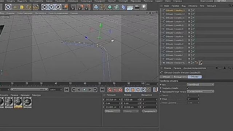This screenshot has width=233, height=131.
Task: Open the array modeling objects icon
Action: 116,7
